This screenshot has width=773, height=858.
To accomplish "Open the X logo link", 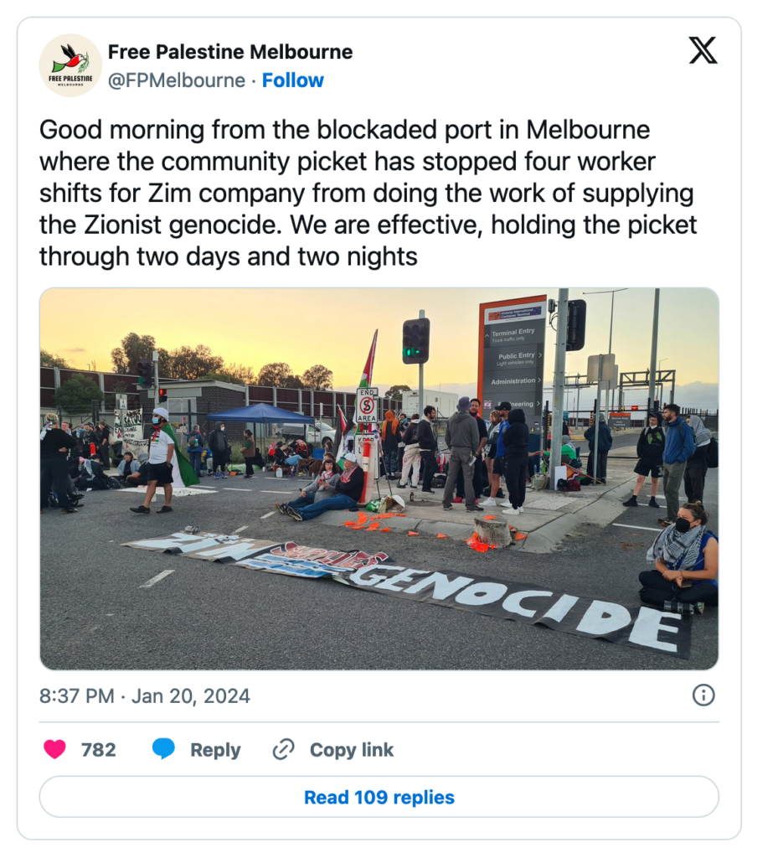I will (703, 50).
